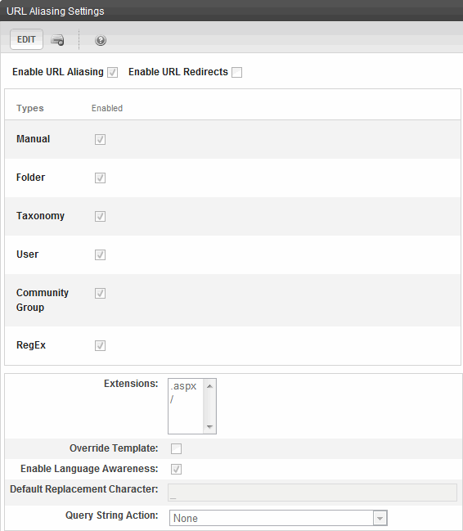
Task: Toggle the Community Group enabled checkbox
Action: [100, 293]
